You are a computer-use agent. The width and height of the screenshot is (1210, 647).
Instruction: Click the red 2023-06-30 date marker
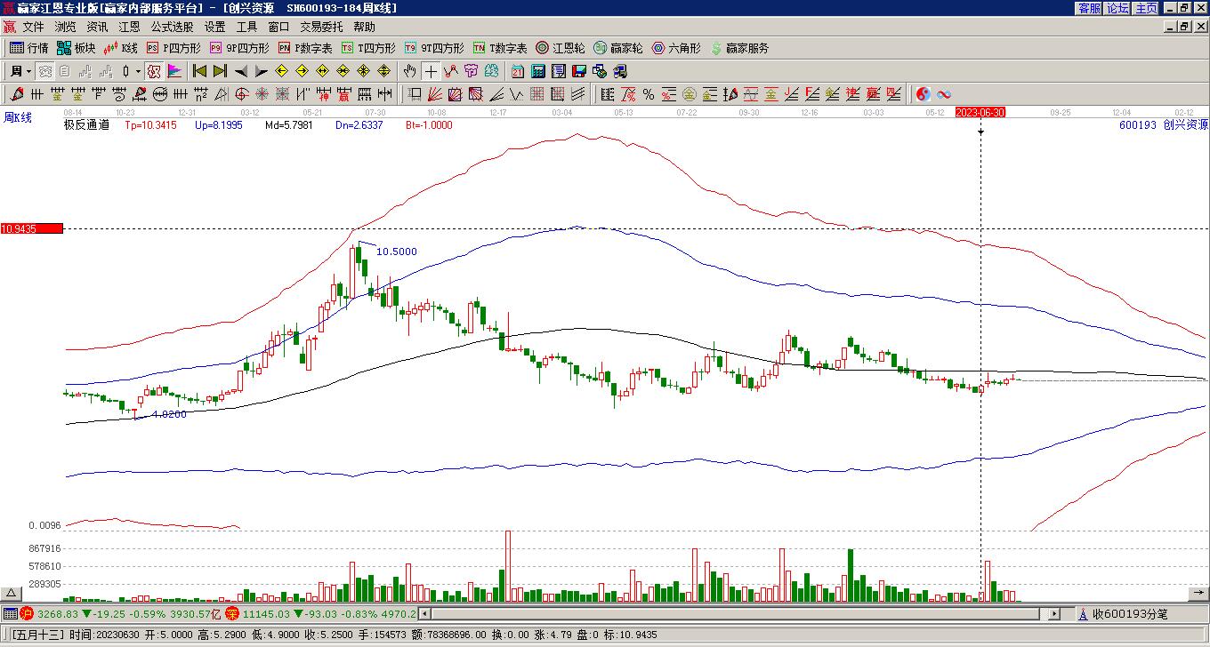(x=980, y=112)
